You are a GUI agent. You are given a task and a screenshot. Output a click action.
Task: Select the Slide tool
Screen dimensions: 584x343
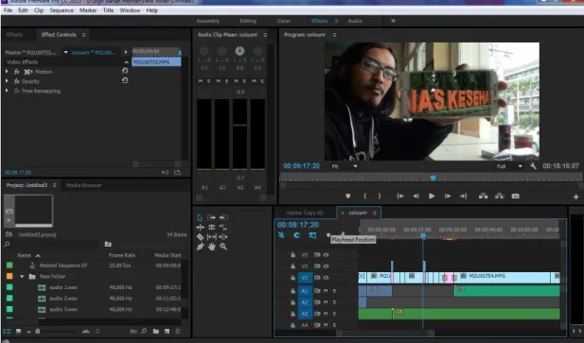point(223,237)
